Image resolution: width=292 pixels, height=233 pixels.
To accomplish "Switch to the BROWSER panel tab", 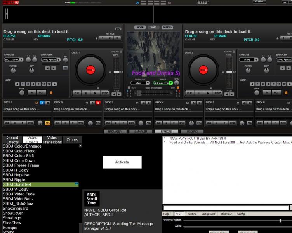I will coord(115,132).
